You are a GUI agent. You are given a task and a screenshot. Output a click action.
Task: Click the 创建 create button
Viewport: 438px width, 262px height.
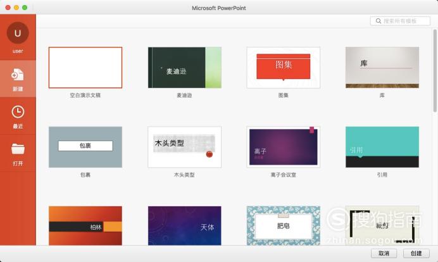tap(416, 253)
